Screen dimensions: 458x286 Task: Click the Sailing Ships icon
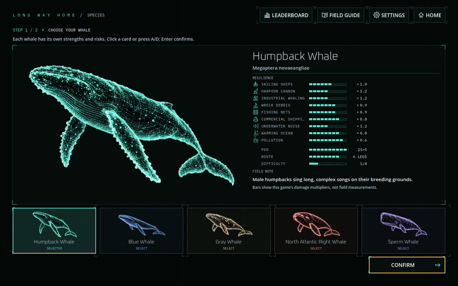pyautogui.click(x=256, y=84)
